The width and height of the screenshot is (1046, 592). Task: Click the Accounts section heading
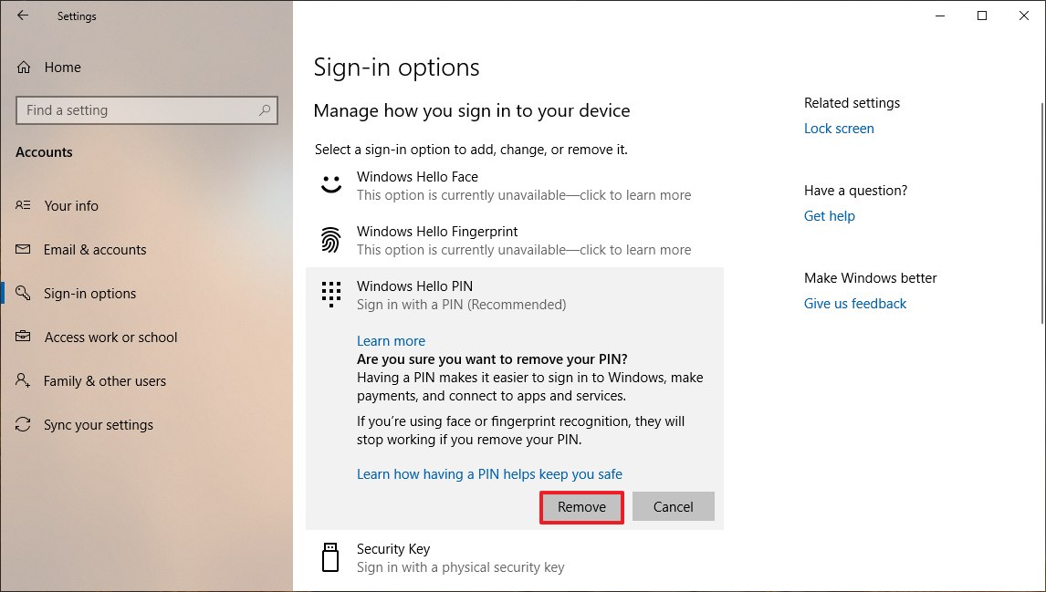tap(44, 152)
